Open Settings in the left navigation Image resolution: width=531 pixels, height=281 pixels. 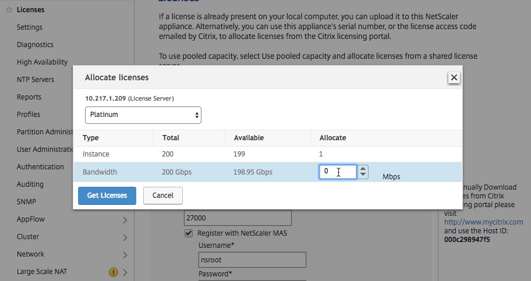tap(30, 27)
